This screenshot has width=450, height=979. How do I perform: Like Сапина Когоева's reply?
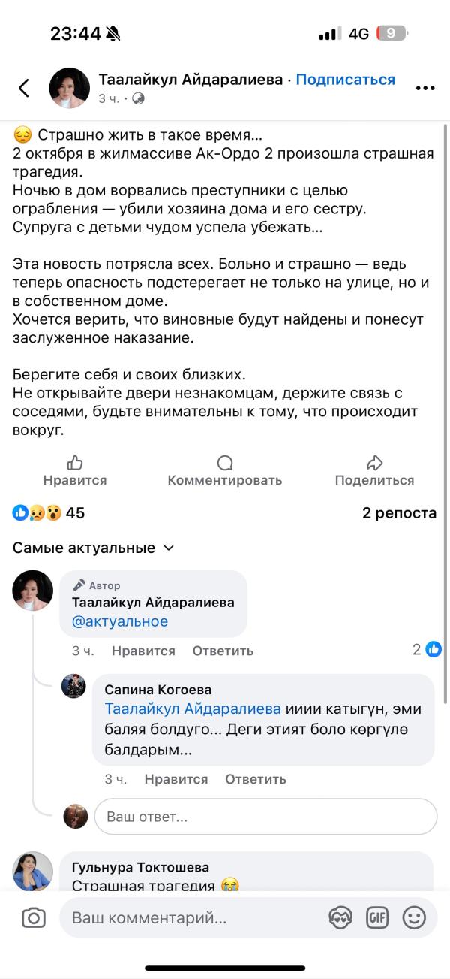tap(176, 779)
